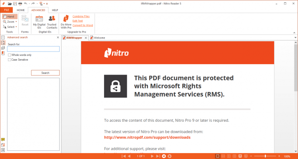Click the Save floppy disk icon

pyautogui.click(x=15, y=4)
